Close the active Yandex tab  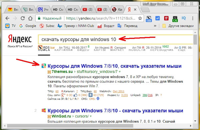(x=135, y=10)
